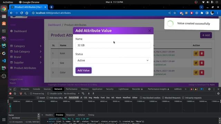
Task: Open DevTools settings gear
Action: tap(209, 89)
